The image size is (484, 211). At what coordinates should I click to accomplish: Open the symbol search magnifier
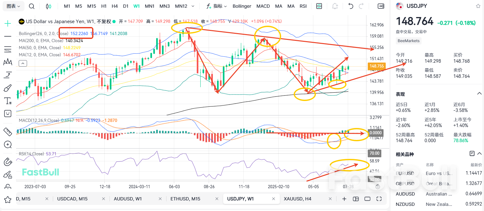tap(31, 6)
